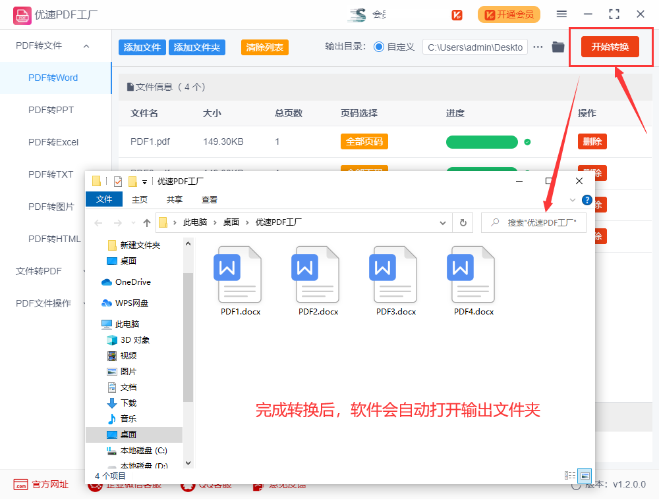This screenshot has height=500, width=659.
Task: Select the PDF2.docx file thumbnail
Action: tap(316, 273)
